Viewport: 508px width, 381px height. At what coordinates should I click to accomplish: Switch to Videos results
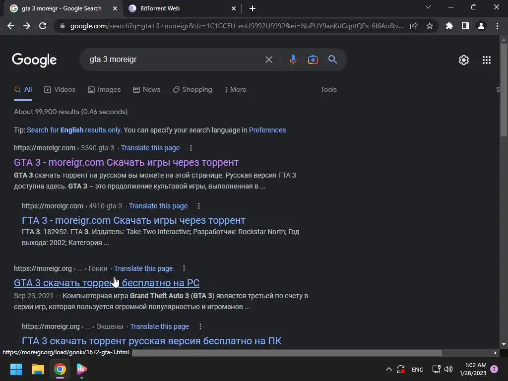coord(60,90)
